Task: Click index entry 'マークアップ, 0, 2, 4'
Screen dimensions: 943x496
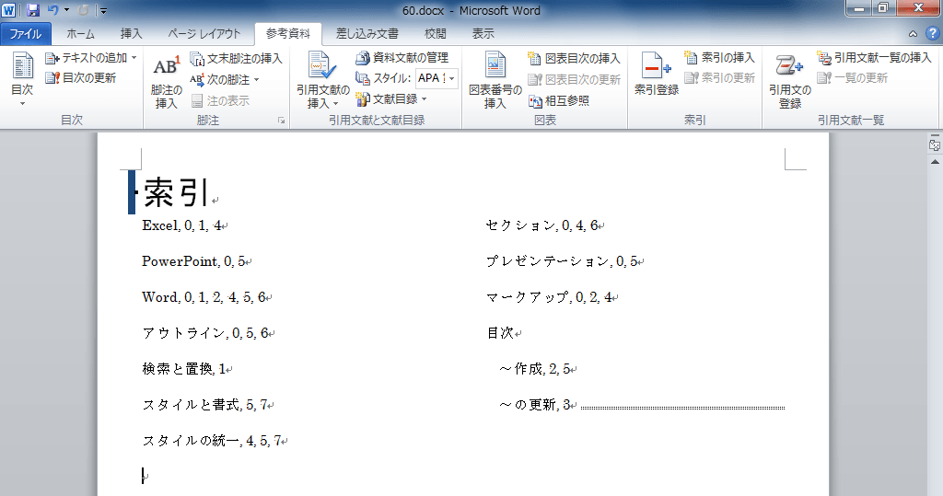Action: 549,297
